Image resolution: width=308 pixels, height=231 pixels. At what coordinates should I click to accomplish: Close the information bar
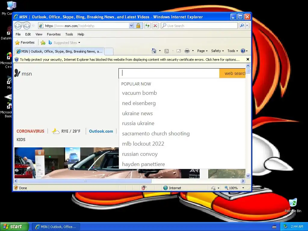click(x=248, y=59)
